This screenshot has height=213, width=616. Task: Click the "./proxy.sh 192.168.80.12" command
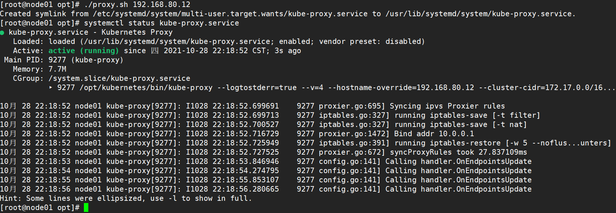[x=137, y=4]
